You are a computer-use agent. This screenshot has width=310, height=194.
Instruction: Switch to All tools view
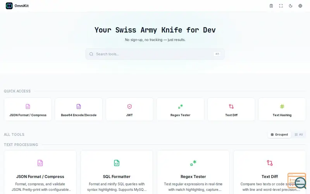pos(299,135)
